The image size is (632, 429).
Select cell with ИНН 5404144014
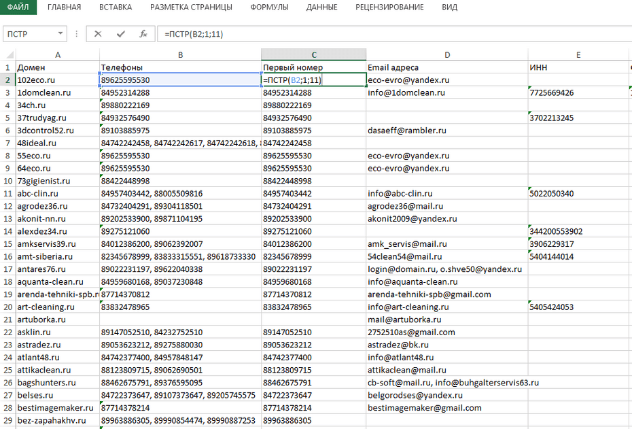(578, 256)
